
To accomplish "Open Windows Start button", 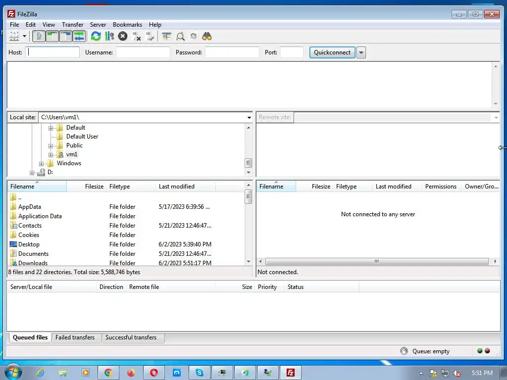I will pos(13,373).
